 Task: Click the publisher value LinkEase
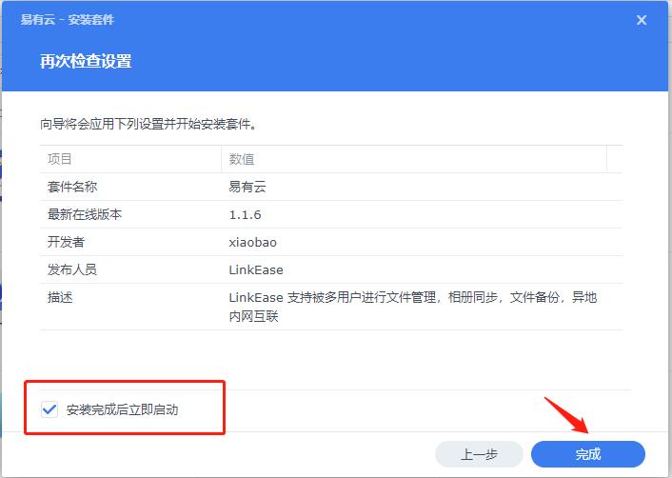pos(256,270)
